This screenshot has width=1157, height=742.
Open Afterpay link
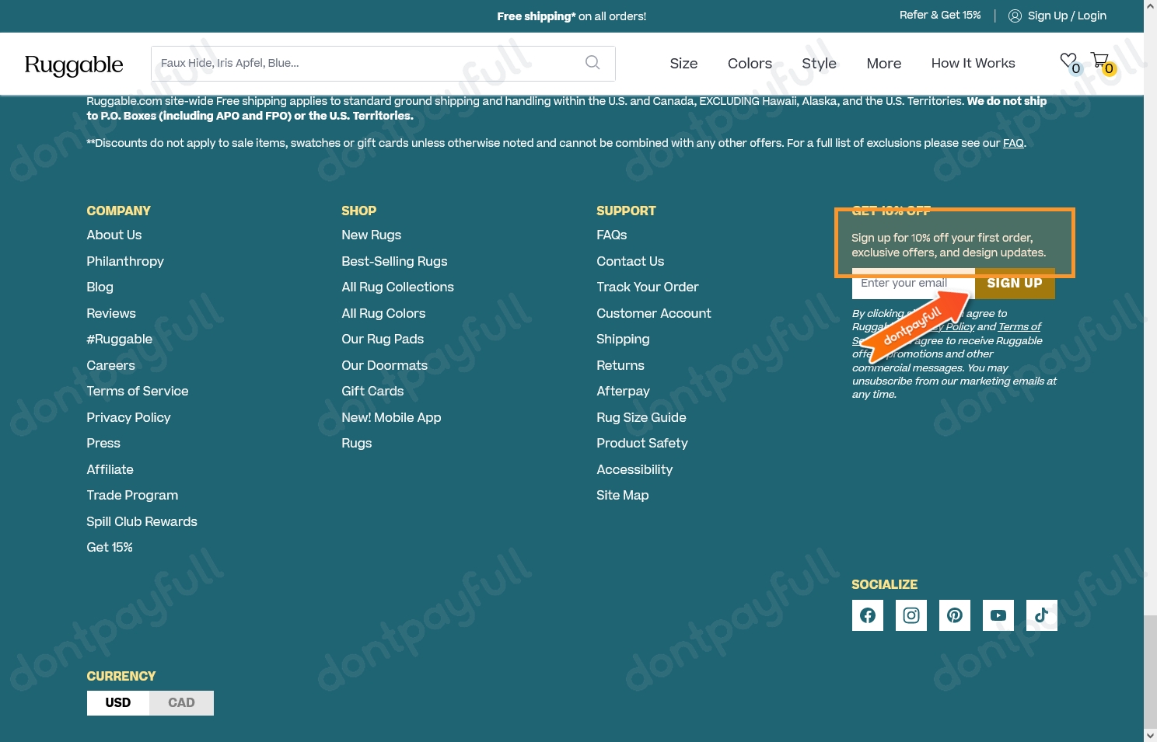[623, 391]
